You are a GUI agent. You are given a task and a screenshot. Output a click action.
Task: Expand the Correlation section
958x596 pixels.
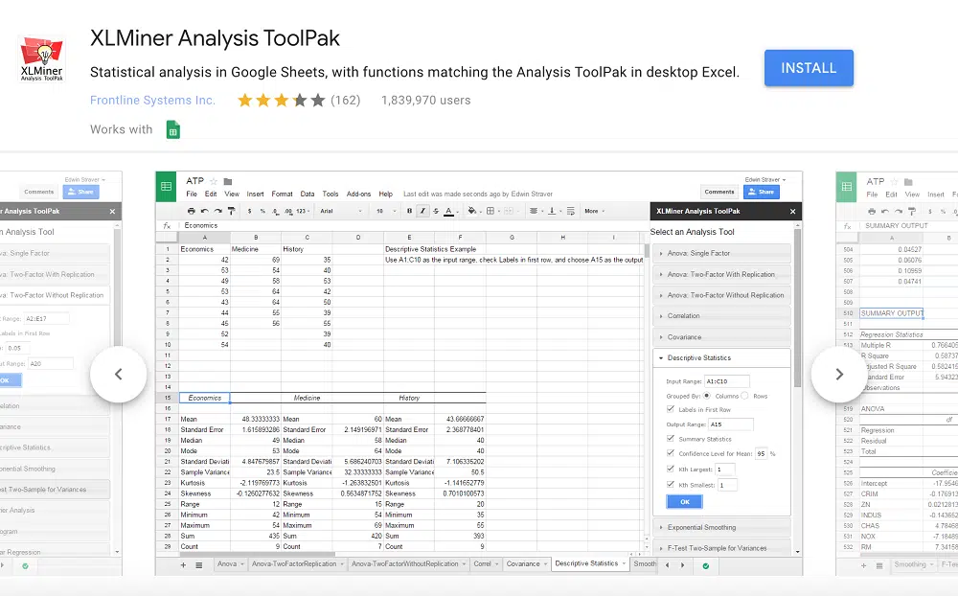721,316
